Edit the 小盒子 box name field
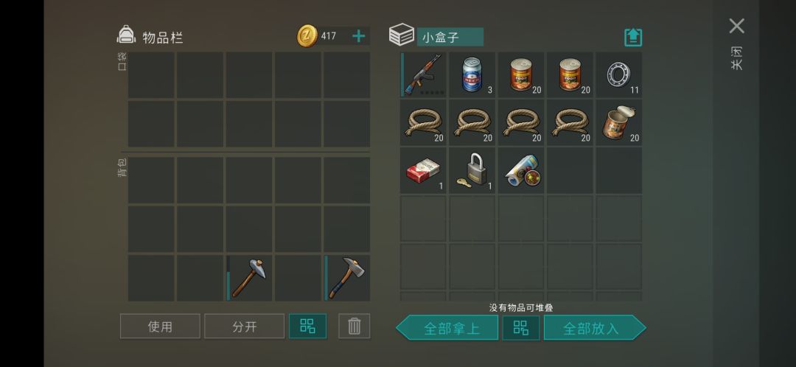This screenshot has width=796, height=367. (450, 37)
